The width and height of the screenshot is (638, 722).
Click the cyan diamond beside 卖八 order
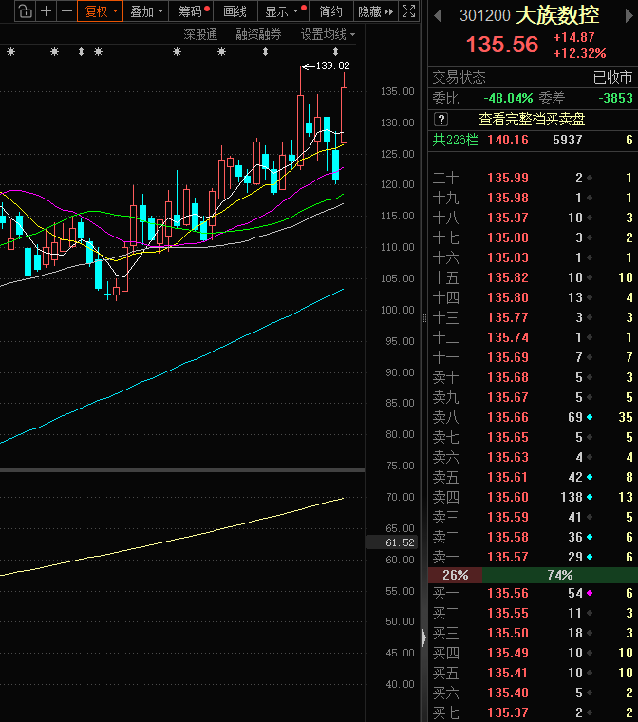pyautogui.click(x=590, y=418)
